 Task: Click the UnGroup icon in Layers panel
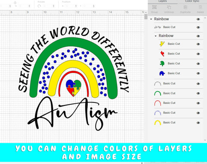coord(169,7)
